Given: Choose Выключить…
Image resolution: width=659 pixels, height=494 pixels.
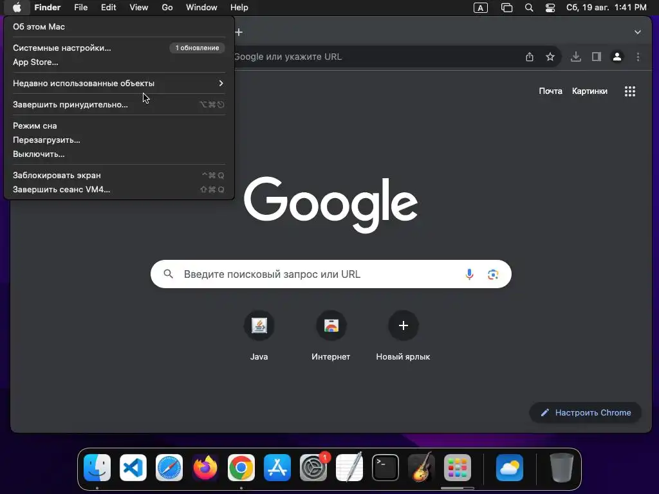Looking at the screenshot, I should [119, 154].
